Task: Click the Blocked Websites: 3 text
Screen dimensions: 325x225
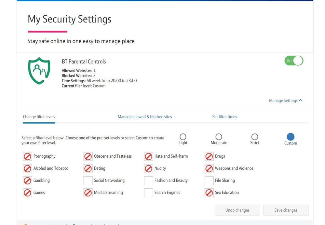Action: [x=78, y=76]
